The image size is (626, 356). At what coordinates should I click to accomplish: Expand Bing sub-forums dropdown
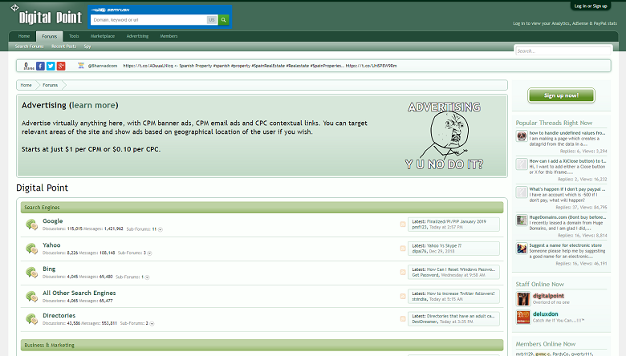(x=147, y=277)
